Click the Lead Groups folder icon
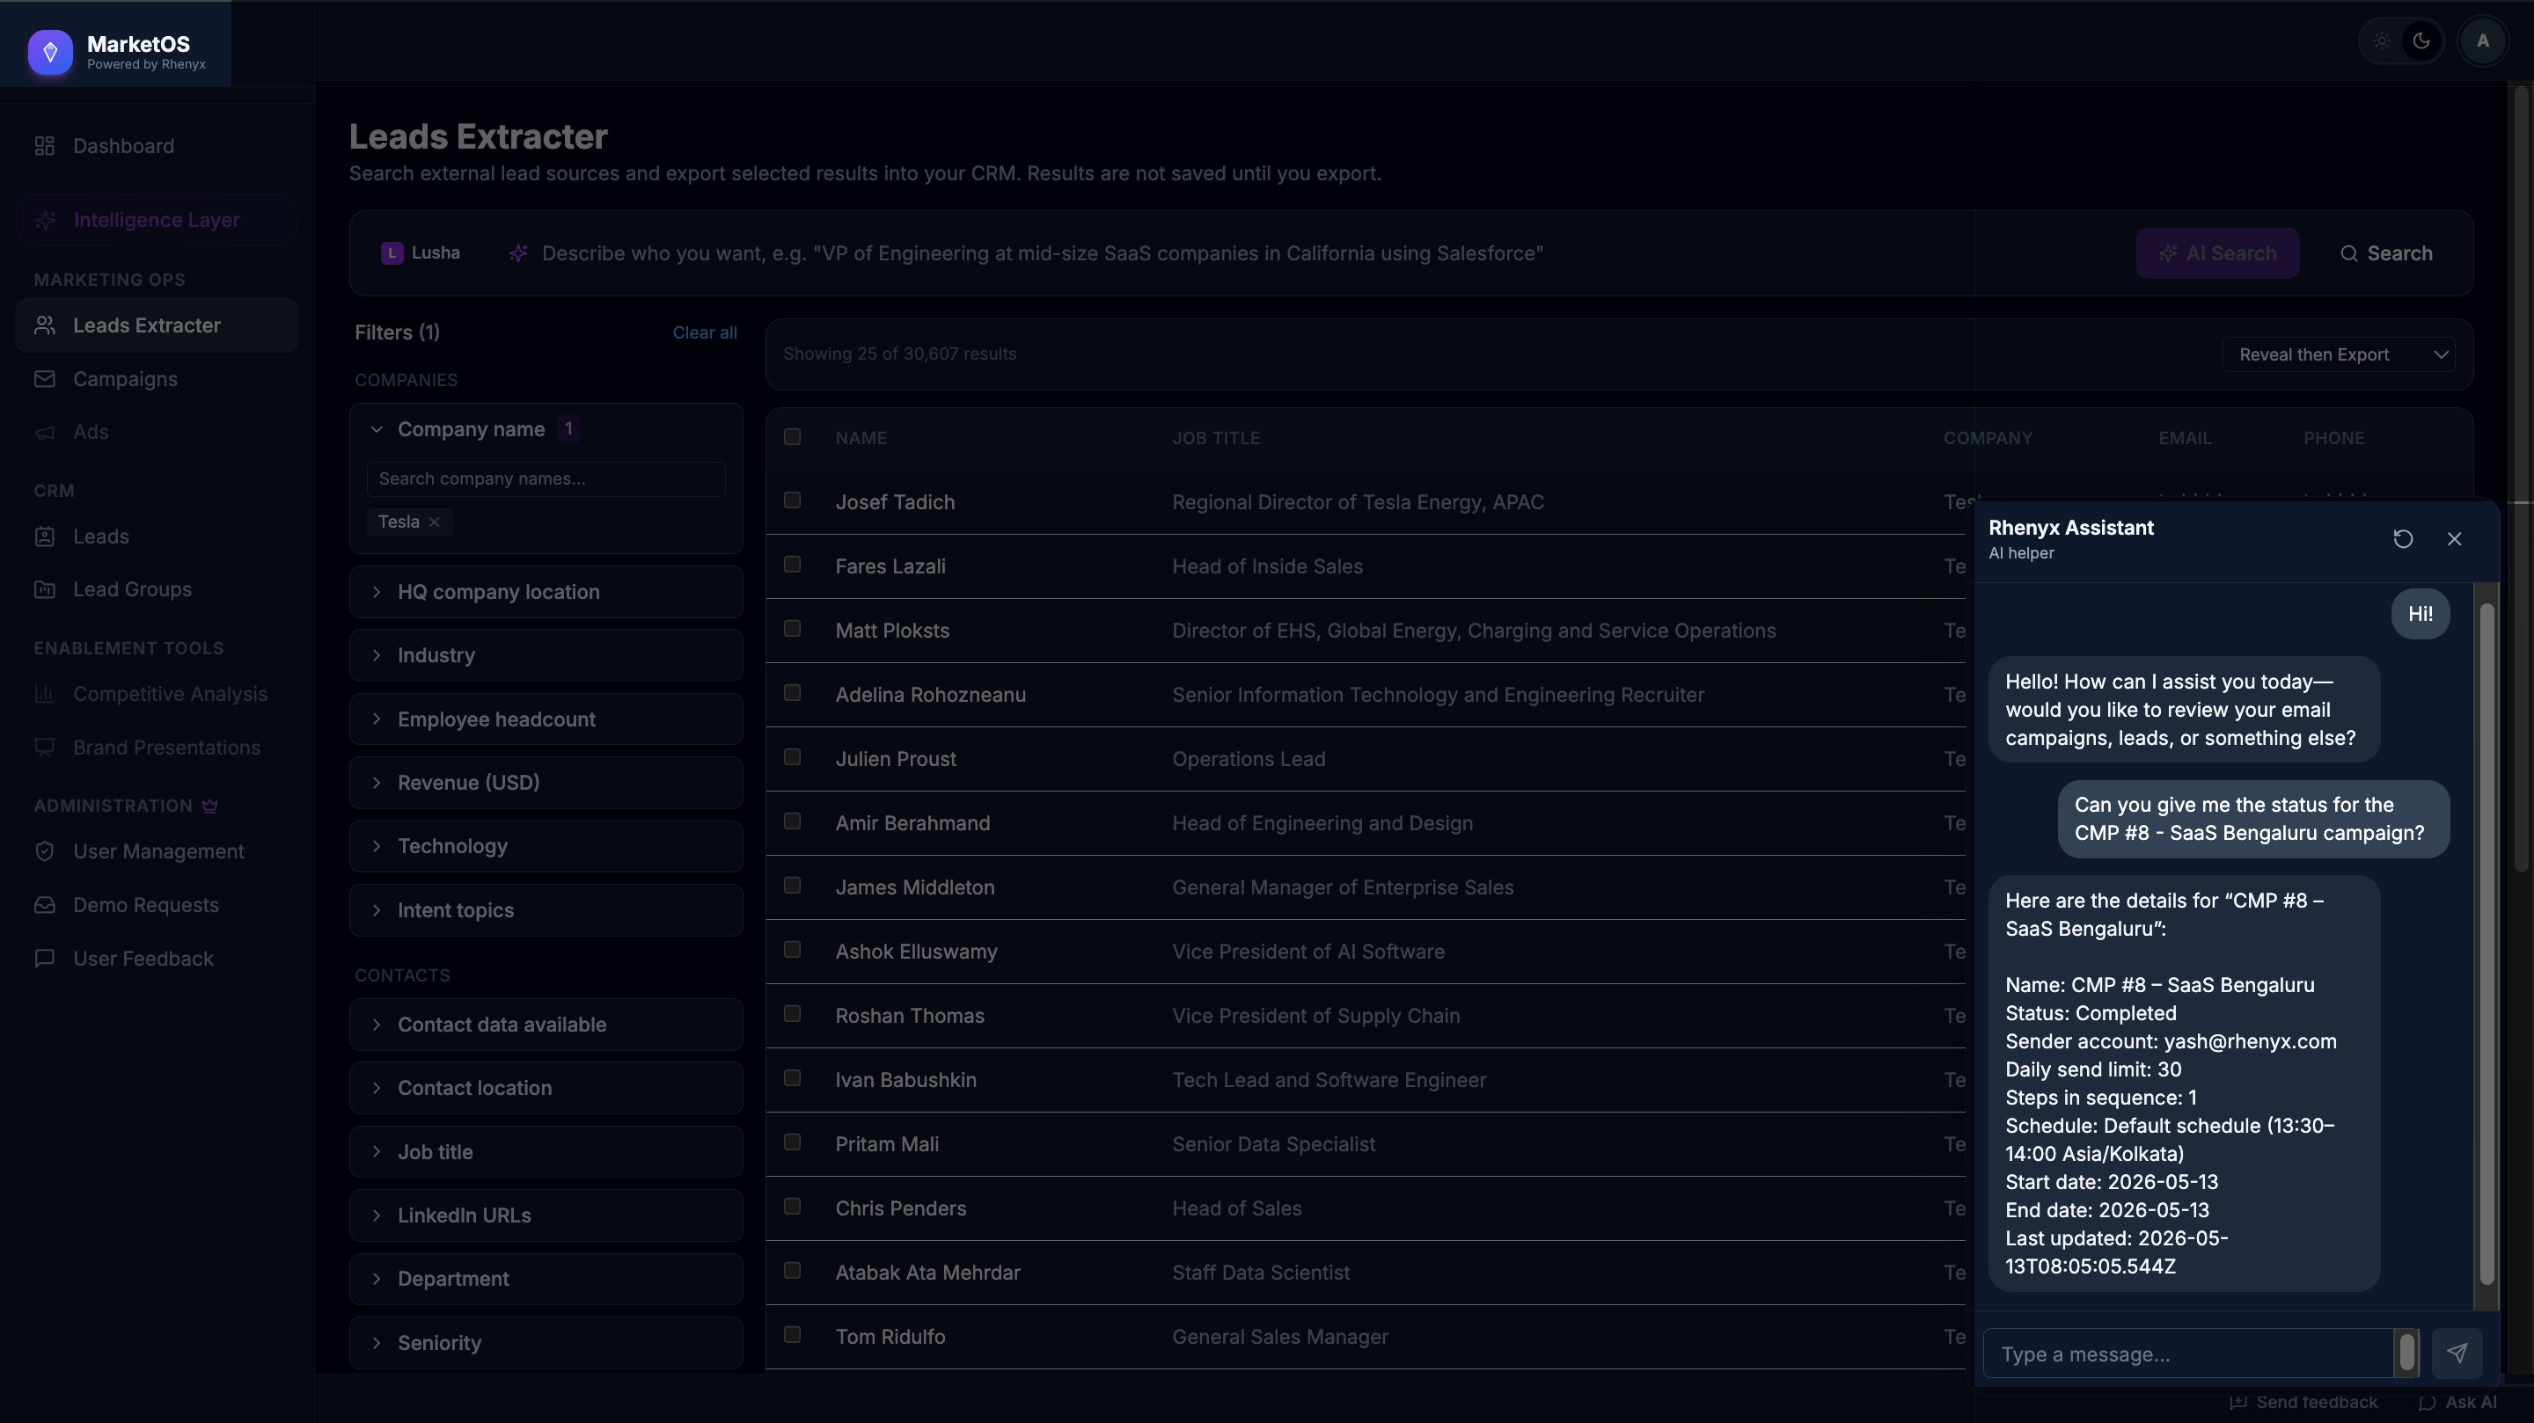 coord(44,589)
